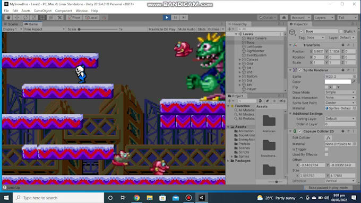Select the Move tool

pyautogui.click(x=17, y=17)
